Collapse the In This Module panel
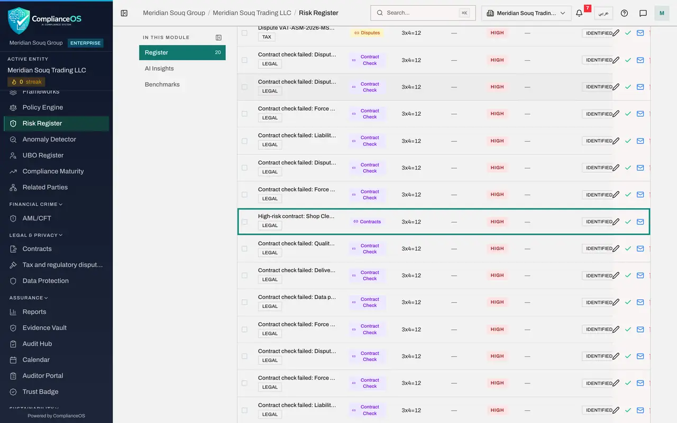The width and height of the screenshot is (677, 423). [x=219, y=38]
